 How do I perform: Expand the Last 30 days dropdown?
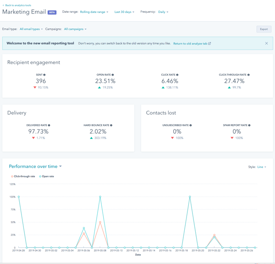pyautogui.click(x=124, y=12)
